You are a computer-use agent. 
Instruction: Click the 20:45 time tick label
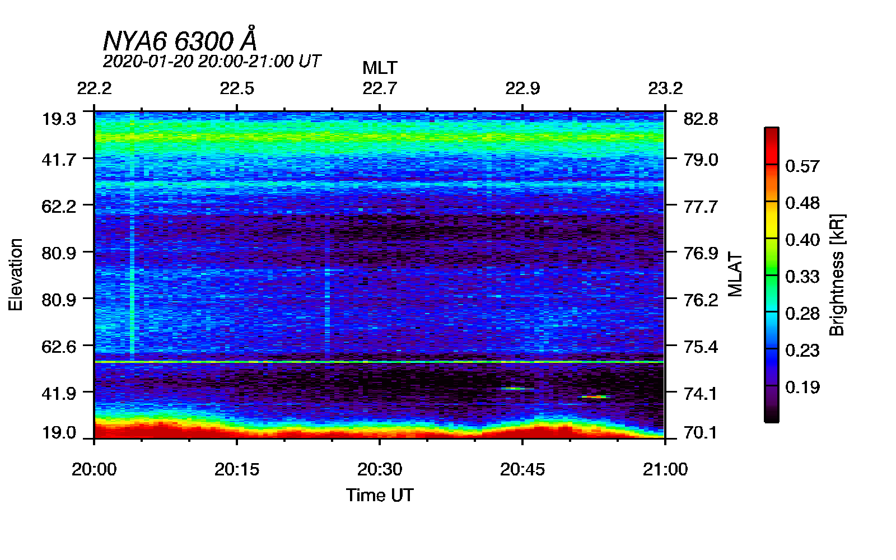[522, 469]
